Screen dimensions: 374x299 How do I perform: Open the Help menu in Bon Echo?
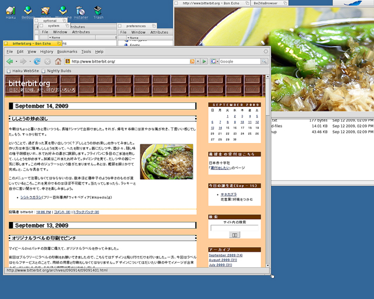click(99, 51)
